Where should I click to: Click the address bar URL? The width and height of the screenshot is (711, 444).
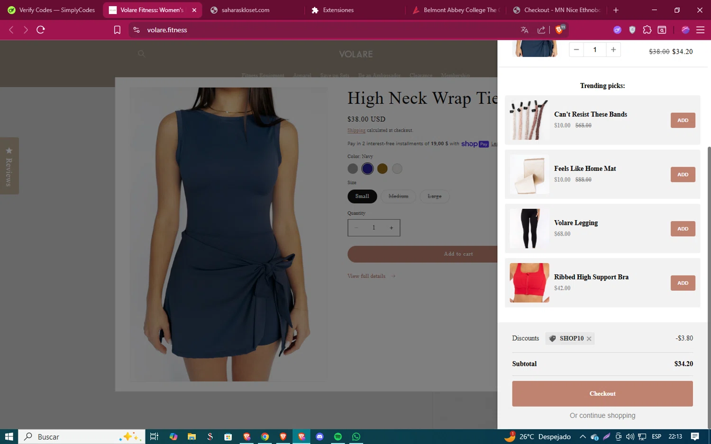point(167,30)
